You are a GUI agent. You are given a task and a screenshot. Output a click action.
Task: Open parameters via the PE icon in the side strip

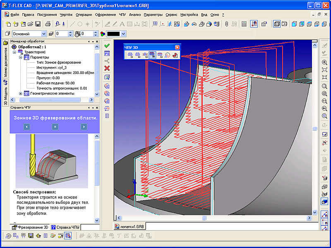pos(107,53)
